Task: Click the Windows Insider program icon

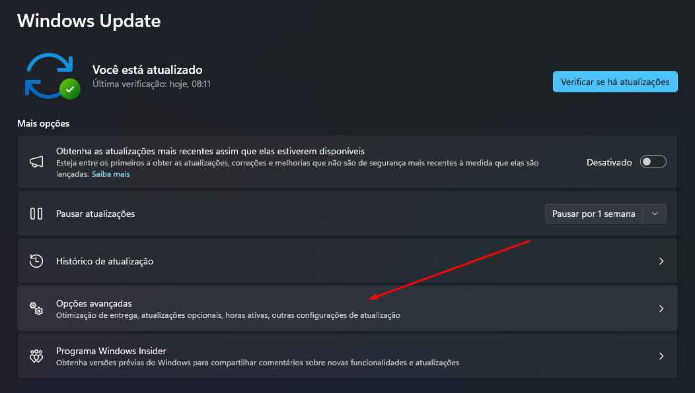Action: pyautogui.click(x=36, y=356)
